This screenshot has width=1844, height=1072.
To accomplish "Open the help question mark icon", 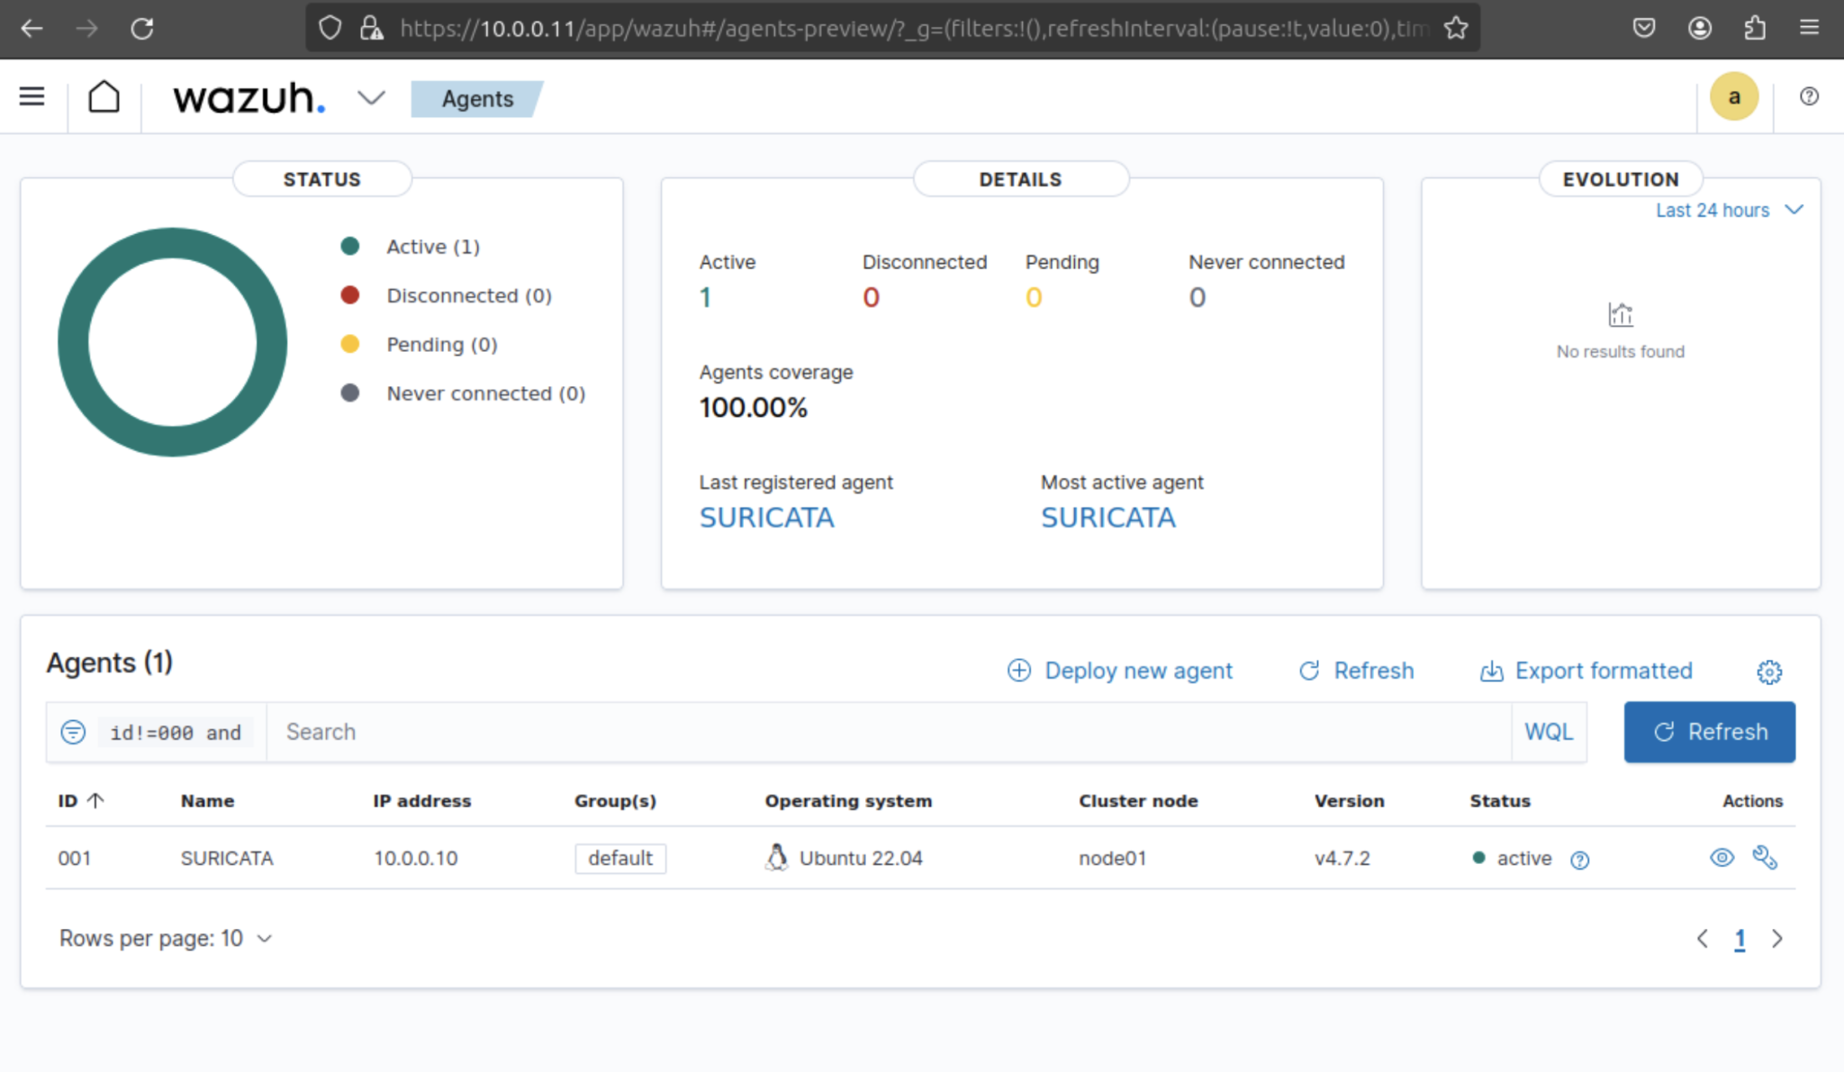I will click(x=1810, y=96).
